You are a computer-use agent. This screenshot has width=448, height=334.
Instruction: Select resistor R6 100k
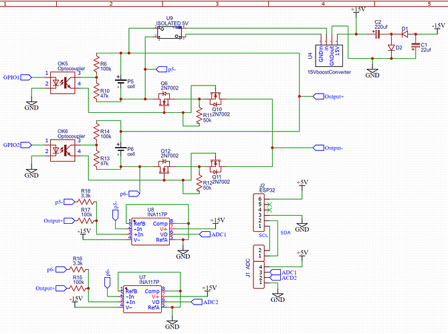pos(96,65)
